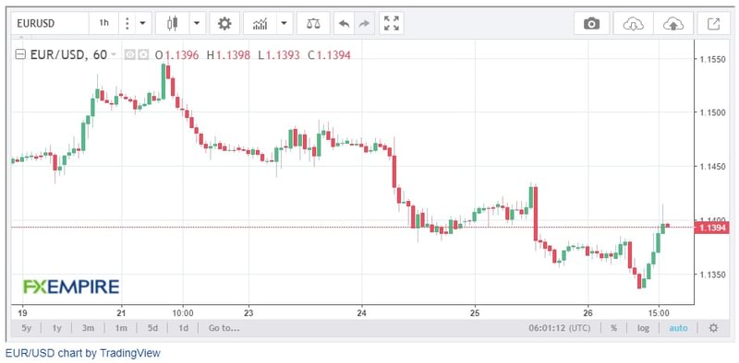Open the EUR/USD chart by TradingView link
739x363 pixels.
pyautogui.click(x=83, y=353)
